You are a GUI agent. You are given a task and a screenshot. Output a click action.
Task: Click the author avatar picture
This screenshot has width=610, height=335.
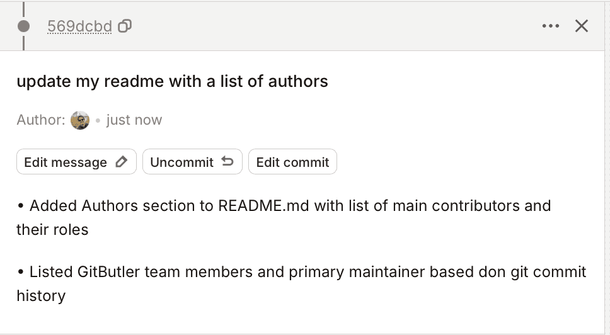[x=80, y=120]
